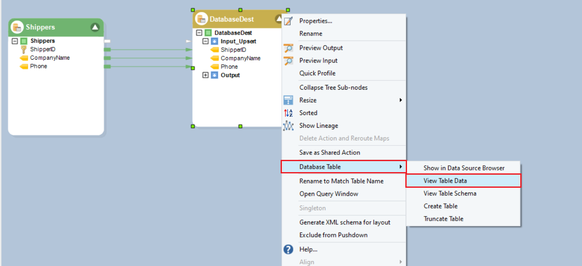Select the ShipperID field in Shippers
The height and width of the screenshot is (266, 582).
pyautogui.click(x=43, y=49)
